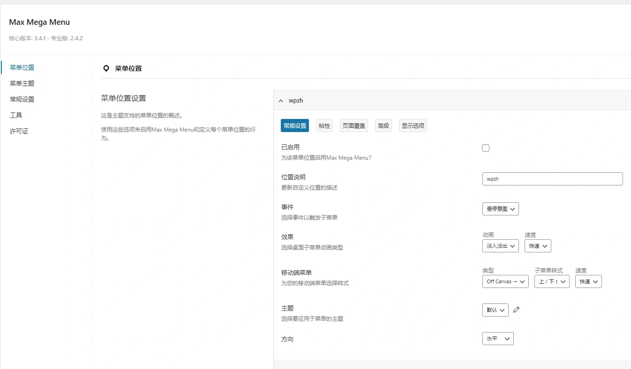Image resolution: width=631 pixels, height=369 pixels.
Task: Open the 方向 dropdown showing 水平
Action: tap(497, 338)
